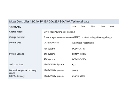
Task: Click the System type label
Action: click(15, 43)
